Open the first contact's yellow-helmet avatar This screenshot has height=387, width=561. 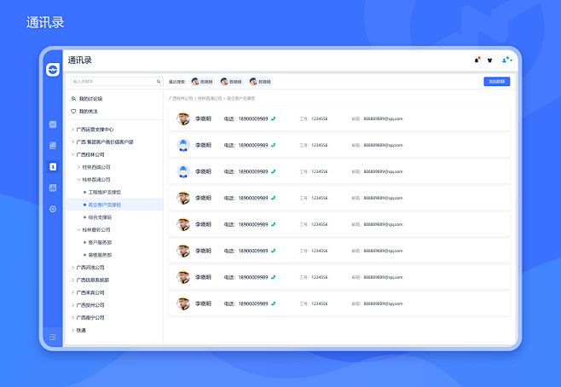pos(183,118)
